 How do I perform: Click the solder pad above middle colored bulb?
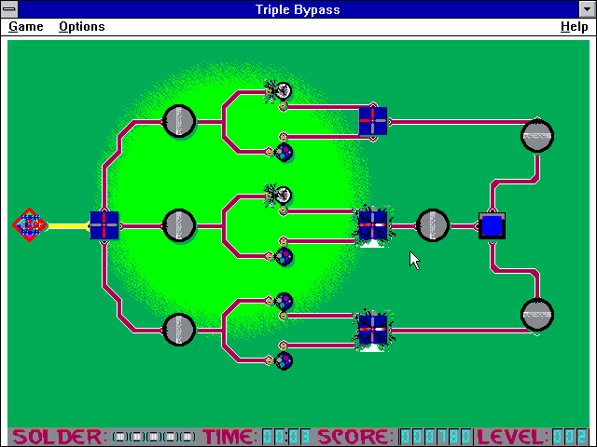pyautogui.click(x=283, y=241)
